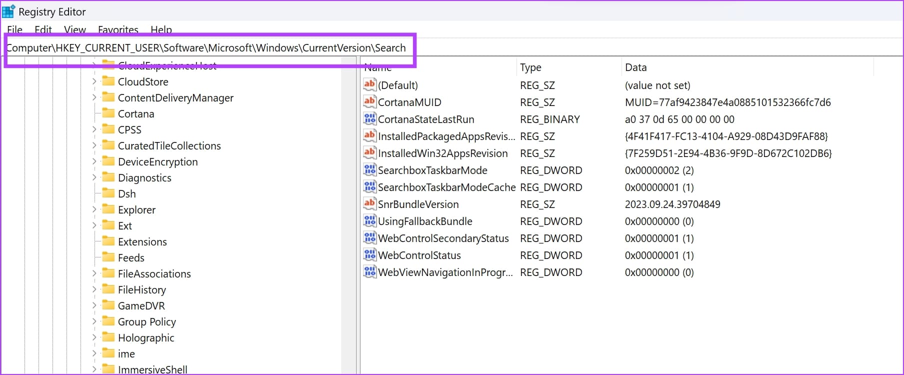Click the Ext folder icon
This screenshot has width=904, height=375.
click(x=108, y=225)
